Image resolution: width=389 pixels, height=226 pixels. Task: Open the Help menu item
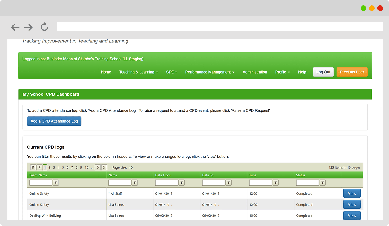[302, 72]
